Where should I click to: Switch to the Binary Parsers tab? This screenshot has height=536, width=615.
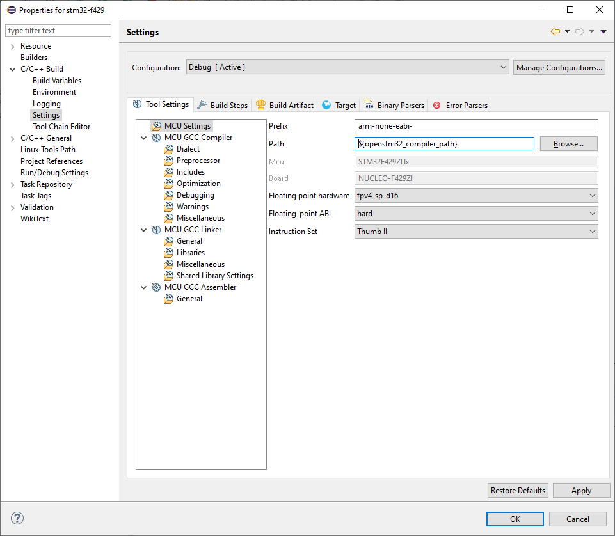(x=395, y=105)
